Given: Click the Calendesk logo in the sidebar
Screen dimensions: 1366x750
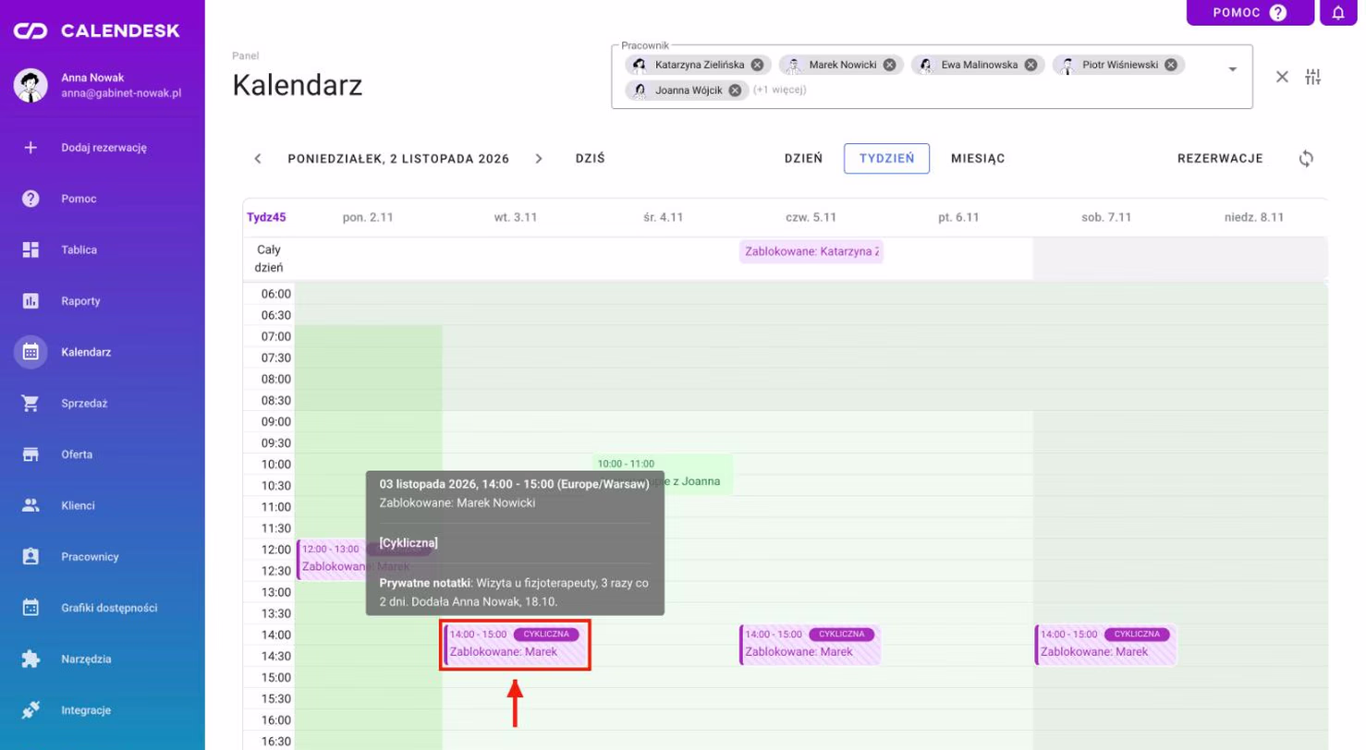Looking at the screenshot, I should click(96, 31).
